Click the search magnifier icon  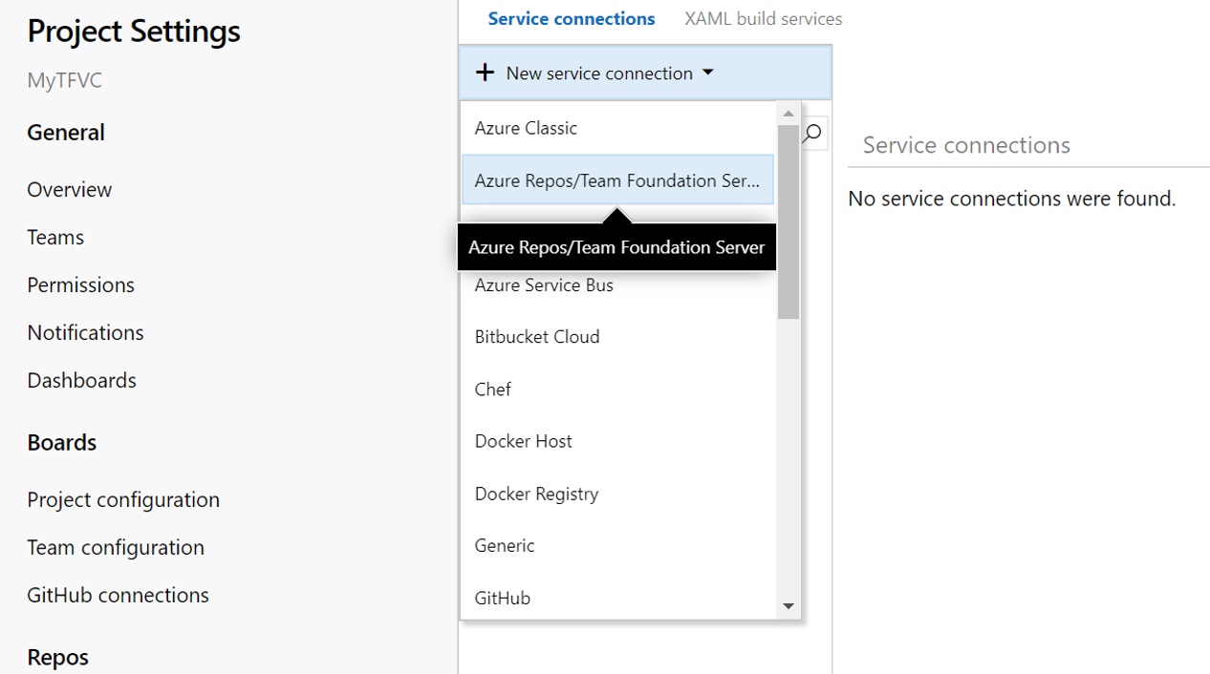811,133
